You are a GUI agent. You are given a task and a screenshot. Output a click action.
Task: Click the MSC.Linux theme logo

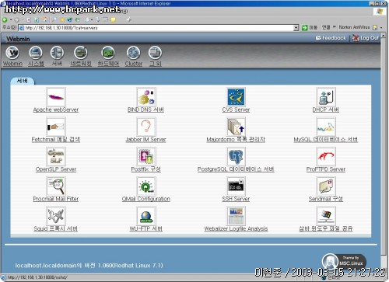[344, 261]
